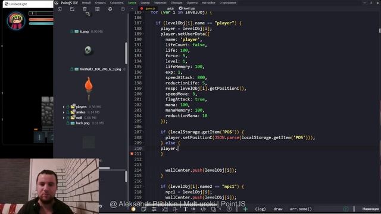Insert the draw snippet

(278, 209)
